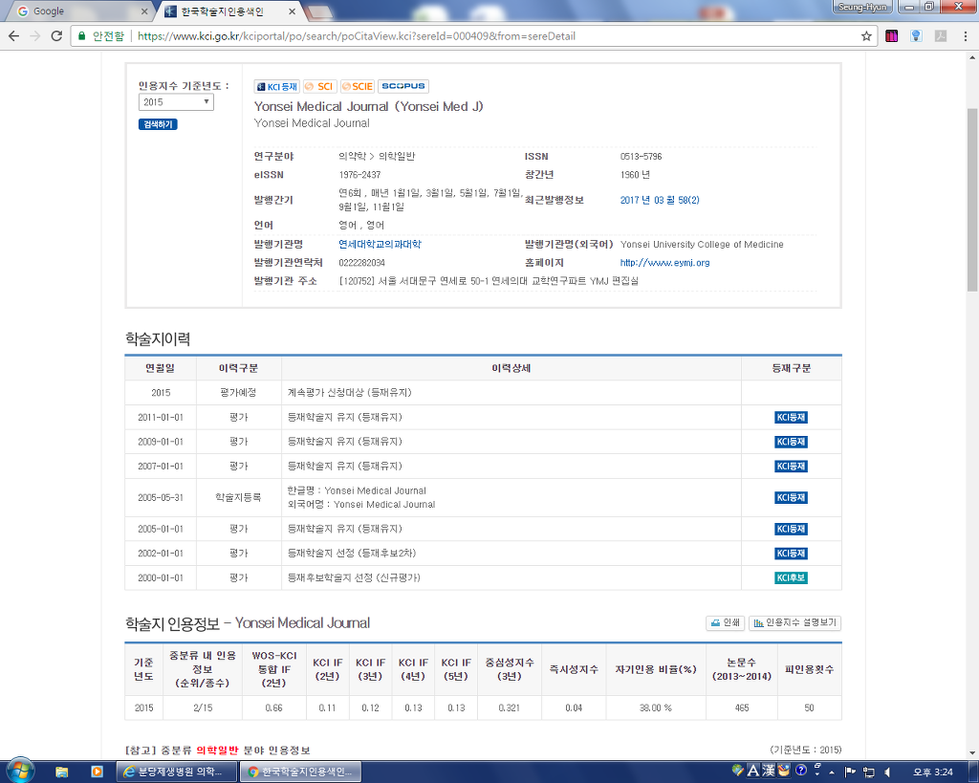Click the 등재학술지 선정 (등재후보2차) row text
The width and height of the screenshot is (979, 783).
(x=352, y=554)
